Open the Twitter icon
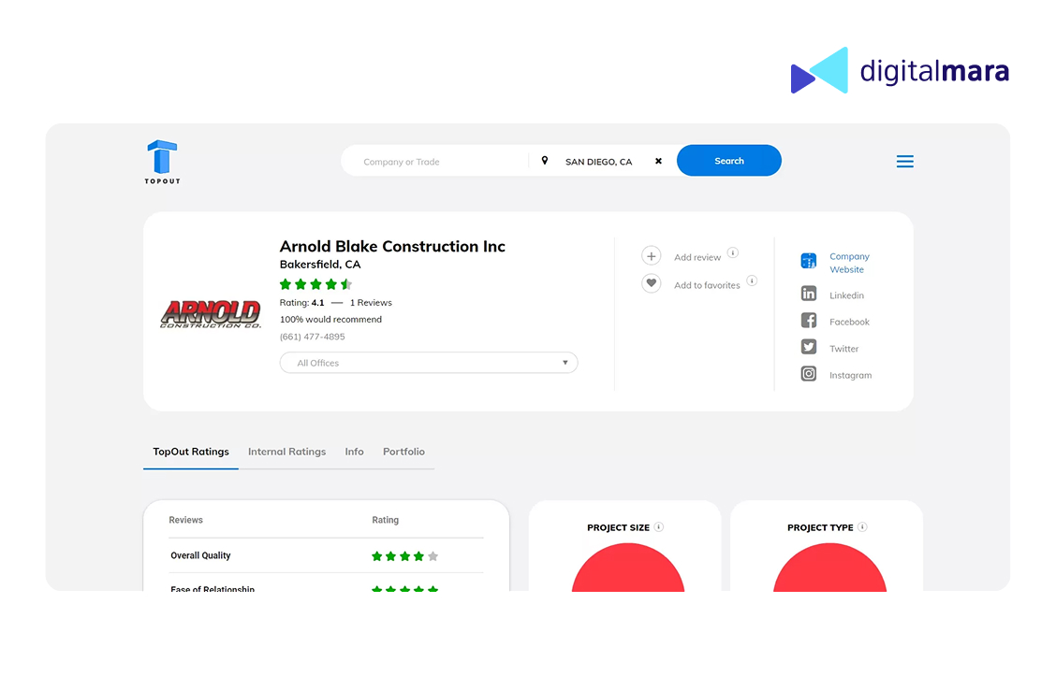This screenshot has width=1056, height=690. pos(809,348)
